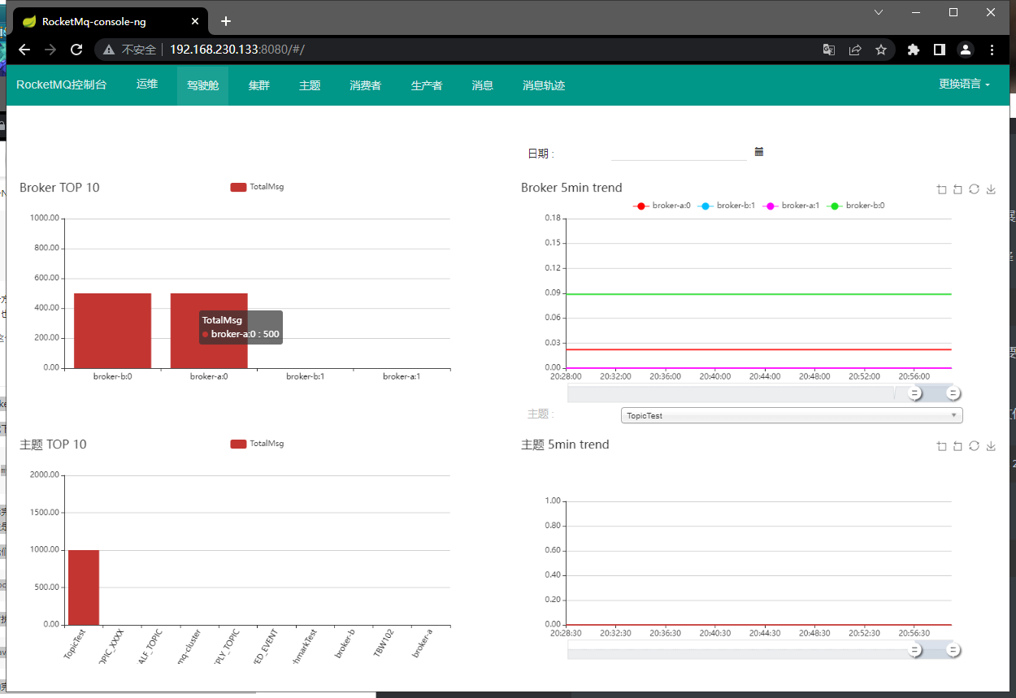Open the calendar picker next to 日期 field
The height and width of the screenshot is (698, 1016).
759,151
